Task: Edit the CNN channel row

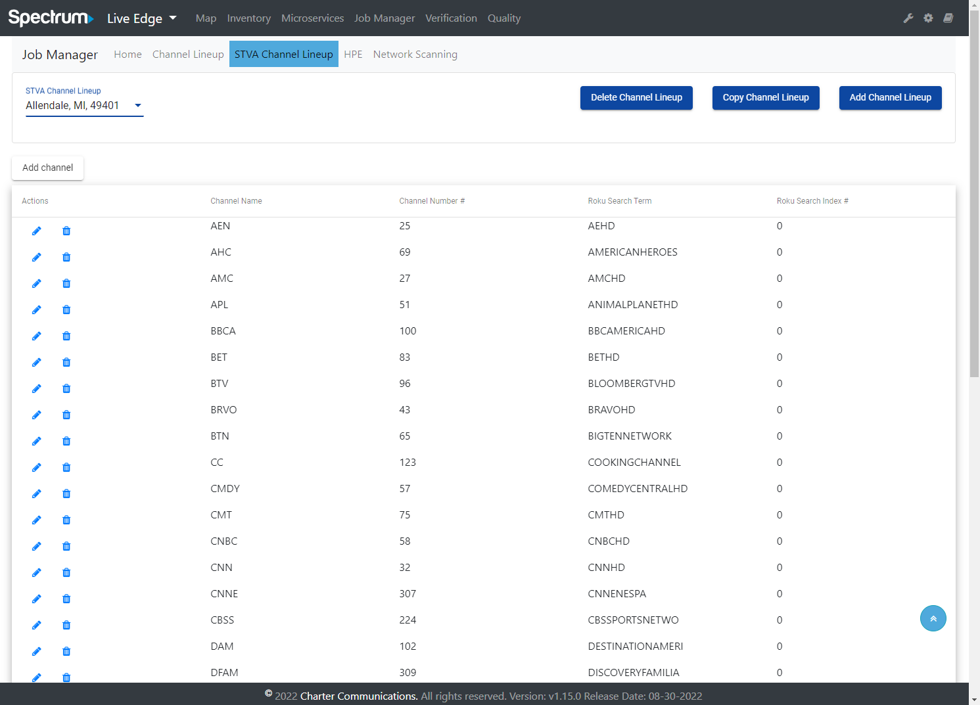Action: (37, 572)
